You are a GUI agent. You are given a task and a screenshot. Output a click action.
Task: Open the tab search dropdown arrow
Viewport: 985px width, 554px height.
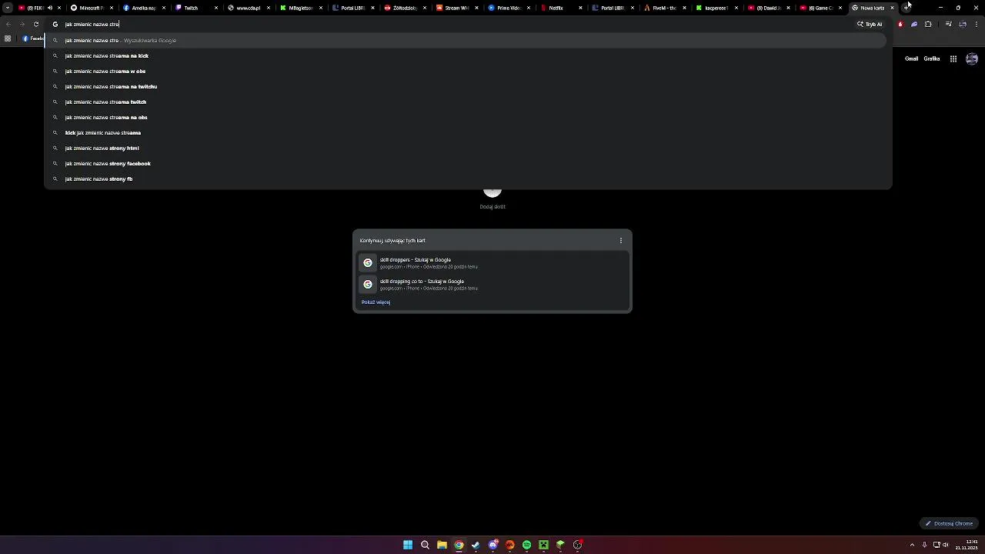coord(8,8)
